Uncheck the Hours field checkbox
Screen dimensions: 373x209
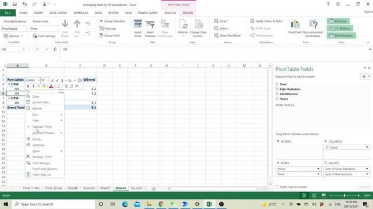[x=277, y=99]
